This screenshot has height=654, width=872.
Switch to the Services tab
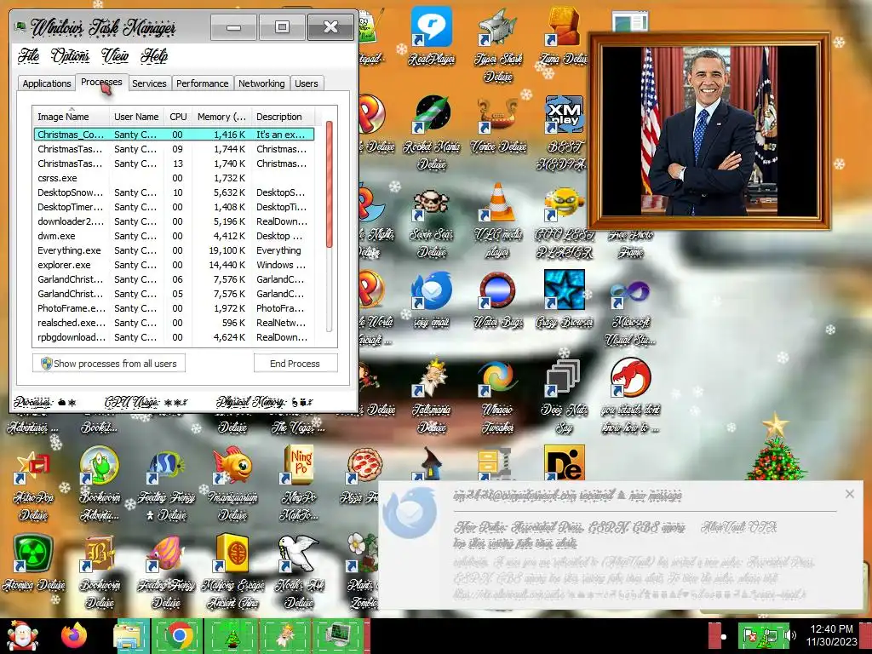149,83
